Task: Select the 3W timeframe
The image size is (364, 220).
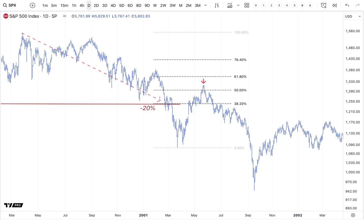Action: 173,5
